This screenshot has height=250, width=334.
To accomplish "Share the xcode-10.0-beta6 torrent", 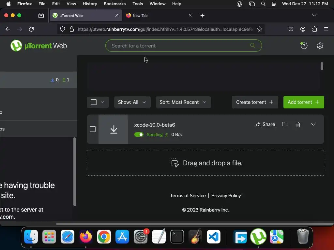I will click(265, 124).
